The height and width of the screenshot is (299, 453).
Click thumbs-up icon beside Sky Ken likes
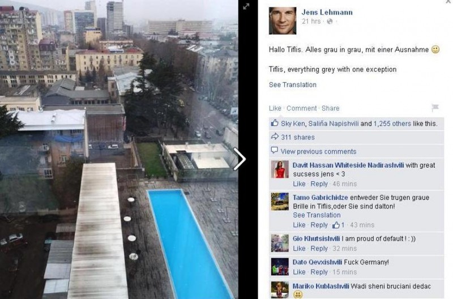coord(275,123)
